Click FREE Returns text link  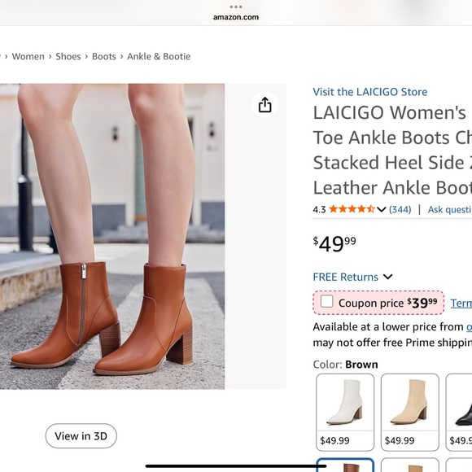coord(345,277)
